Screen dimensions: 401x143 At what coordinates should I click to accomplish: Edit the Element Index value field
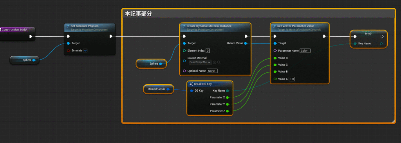tap(208, 51)
